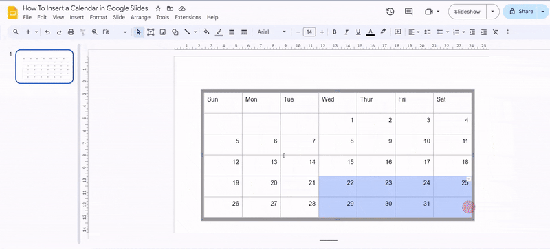Open the Arrange menu
Viewport: 550px width, 249px height.
140,17
